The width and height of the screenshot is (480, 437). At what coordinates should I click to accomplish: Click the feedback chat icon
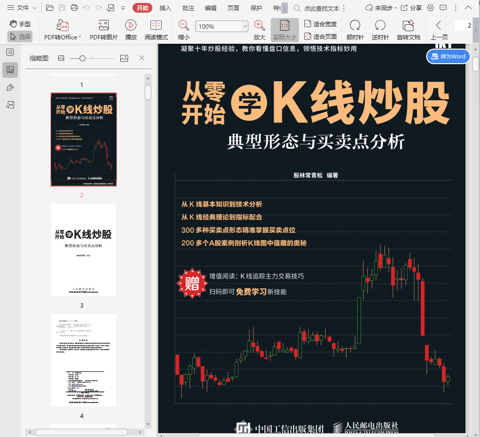443,8
